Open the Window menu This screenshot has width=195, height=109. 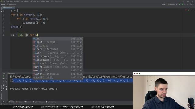click(43, 2)
